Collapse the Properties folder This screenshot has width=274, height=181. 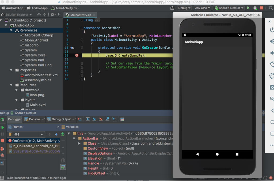coord(11,70)
